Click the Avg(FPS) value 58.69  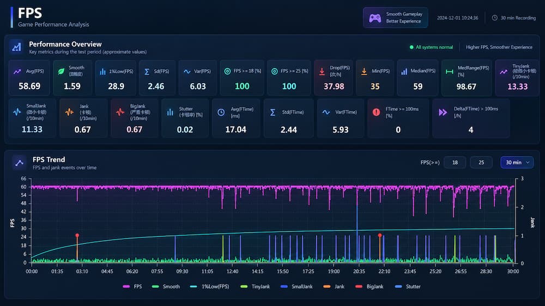[x=29, y=86]
